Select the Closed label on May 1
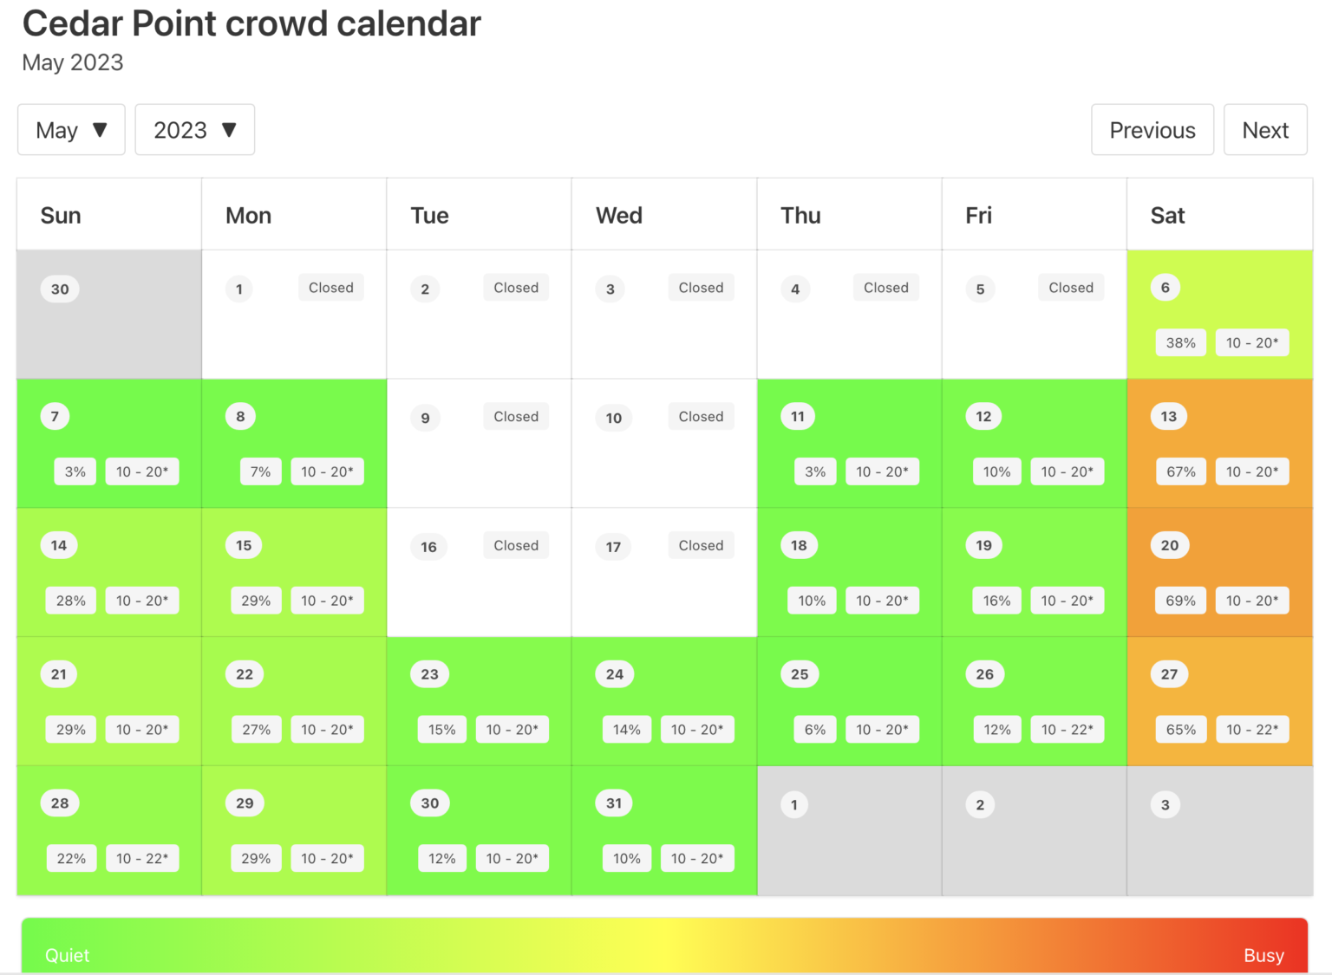The width and height of the screenshot is (1332, 975). (x=330, y=287)
